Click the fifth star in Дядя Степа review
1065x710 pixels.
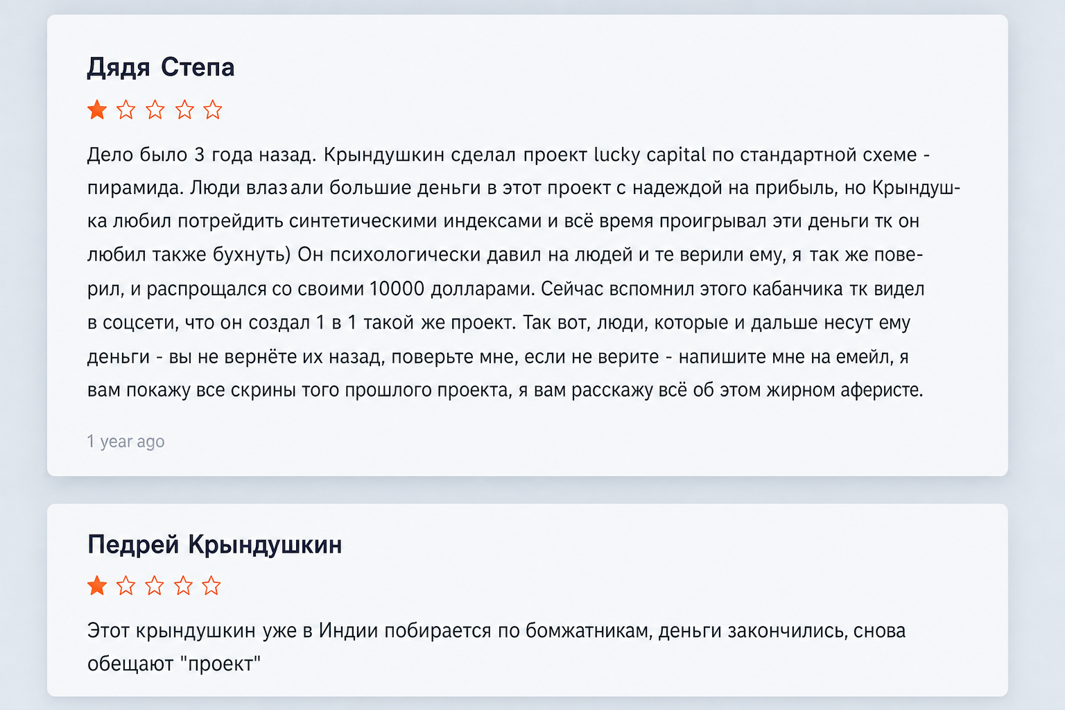(213, 110)
